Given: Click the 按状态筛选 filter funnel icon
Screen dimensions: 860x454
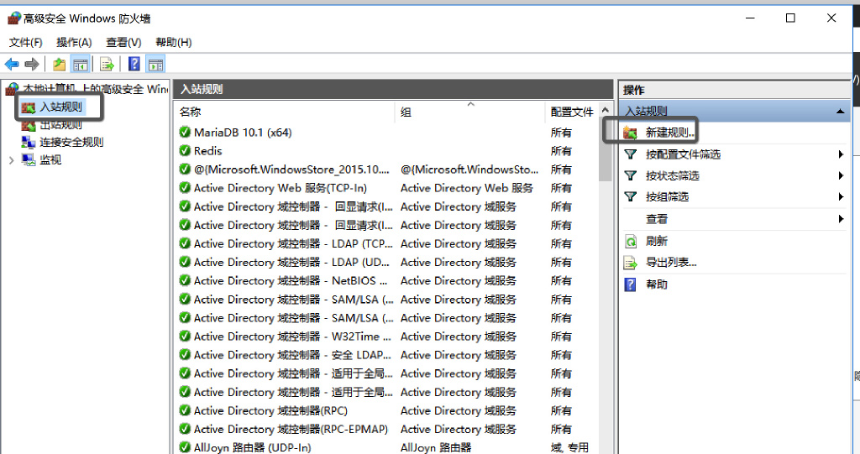Looking at the screenshot, I should (631, 175).
